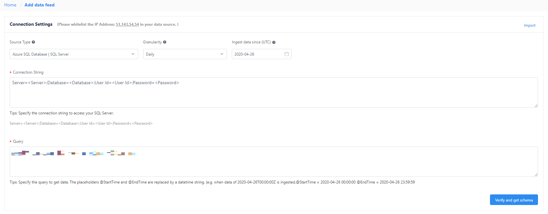Click the Ingest data since help icon
This screenshot has height=214, width=548.
pyautogui.click(x=274, y=42)
